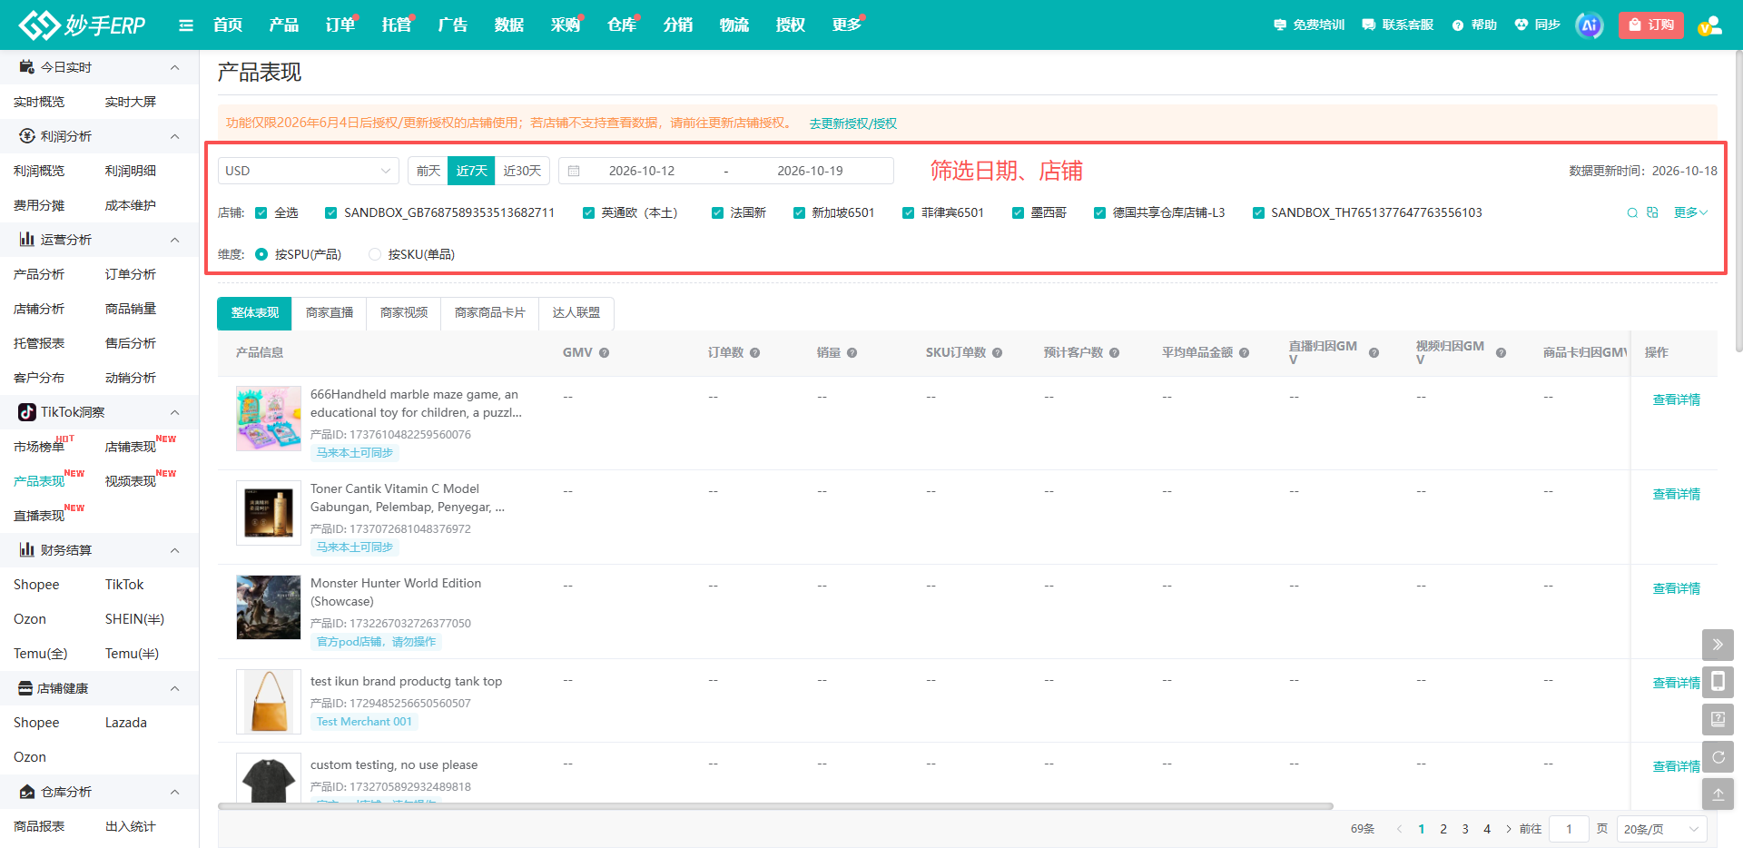The image size is (1743, 848).
Task: Click the floating help document icon
Action: point(1718,719)
